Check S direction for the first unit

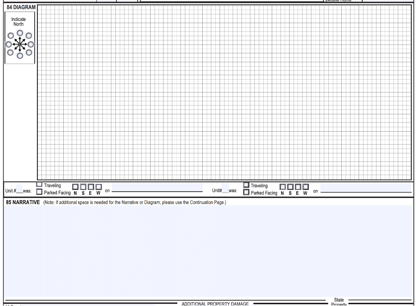click(83, 187)
